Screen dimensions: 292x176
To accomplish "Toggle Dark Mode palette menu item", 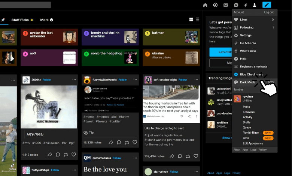I will [x=255, y=82].
